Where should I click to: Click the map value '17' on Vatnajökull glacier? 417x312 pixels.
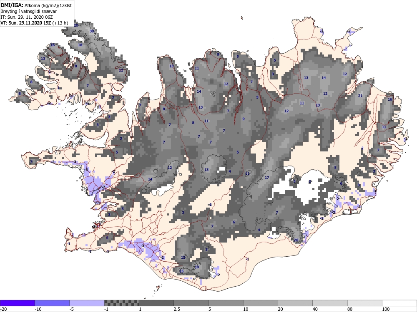(x=267, y=178)
